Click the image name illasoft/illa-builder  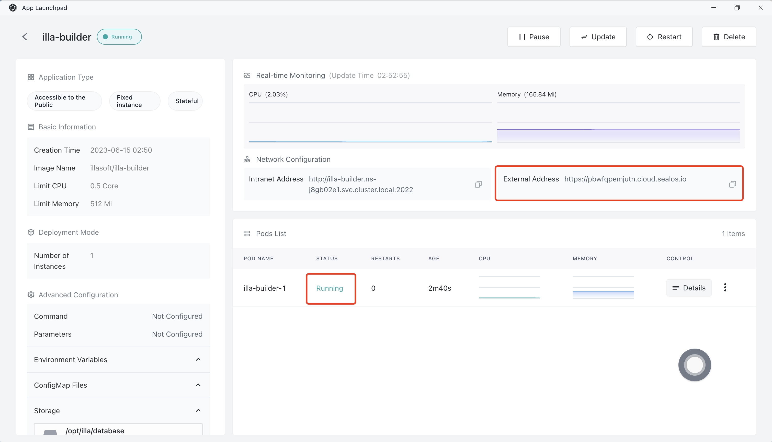tap(120, 168)
